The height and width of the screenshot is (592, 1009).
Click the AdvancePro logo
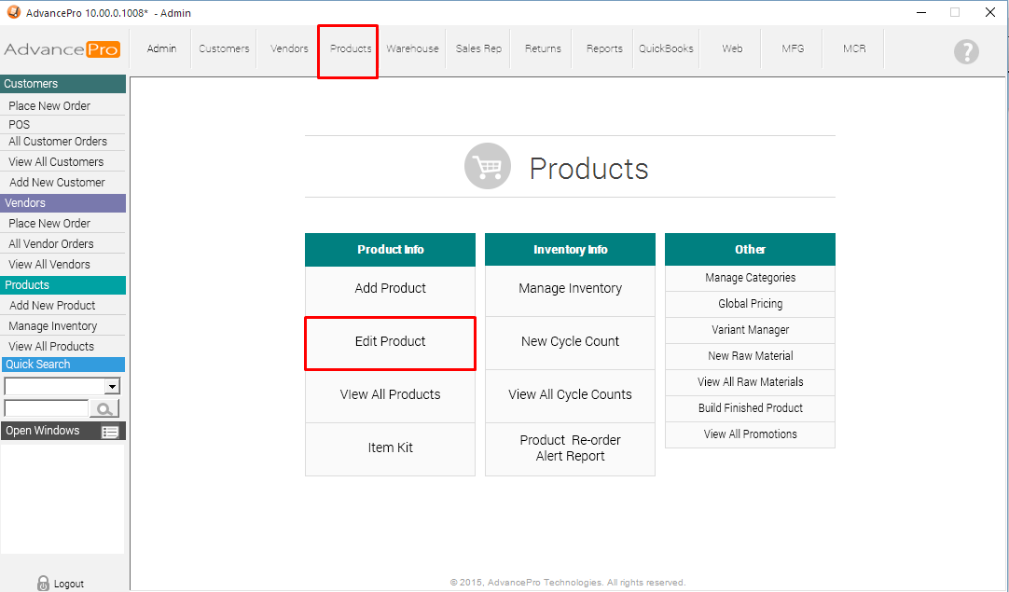point(62,49)
